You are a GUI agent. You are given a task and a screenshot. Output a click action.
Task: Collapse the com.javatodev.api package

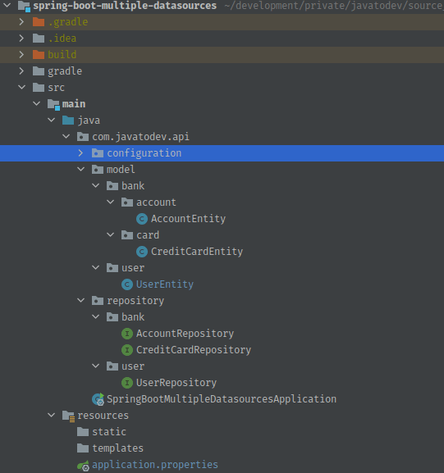pos(66,136)
